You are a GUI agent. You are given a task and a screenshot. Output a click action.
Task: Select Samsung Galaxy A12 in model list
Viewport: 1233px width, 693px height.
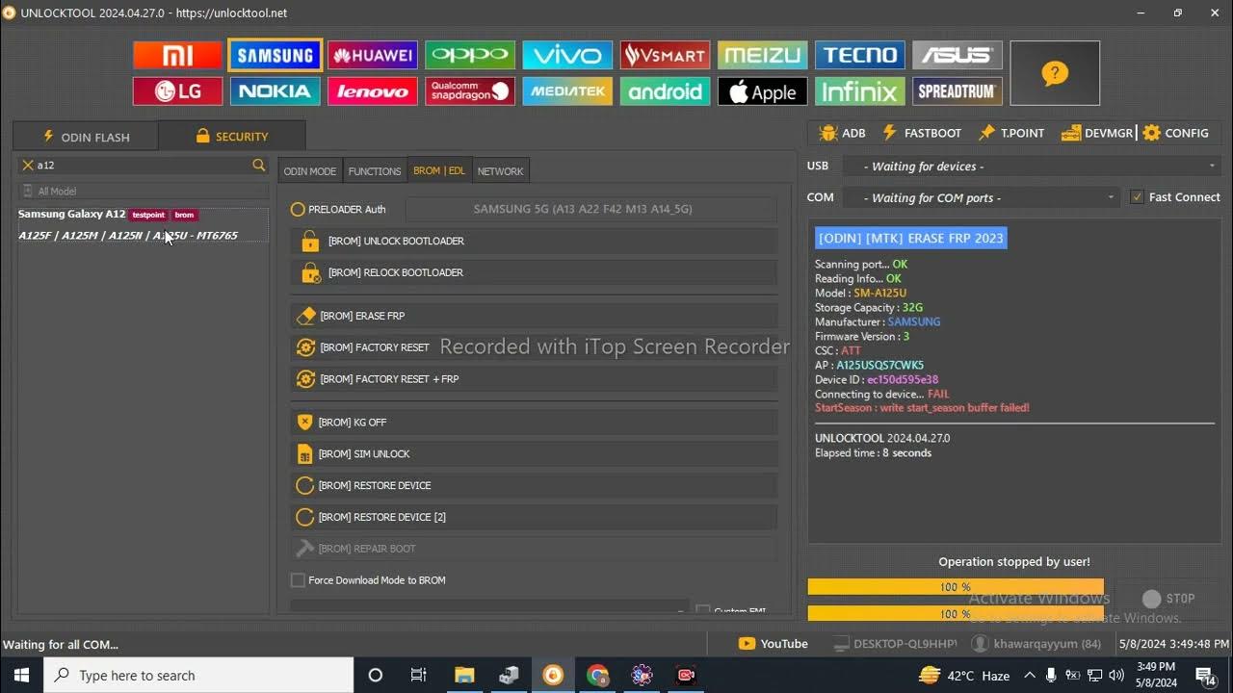pyautogui.click(x=143, y=225)
